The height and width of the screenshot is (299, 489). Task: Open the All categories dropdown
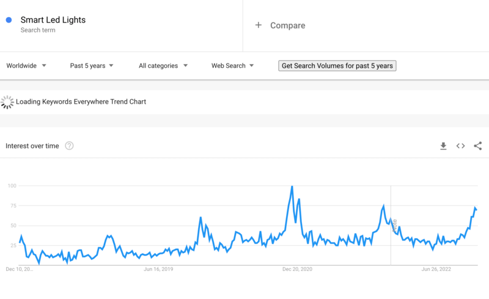(163, 66)
